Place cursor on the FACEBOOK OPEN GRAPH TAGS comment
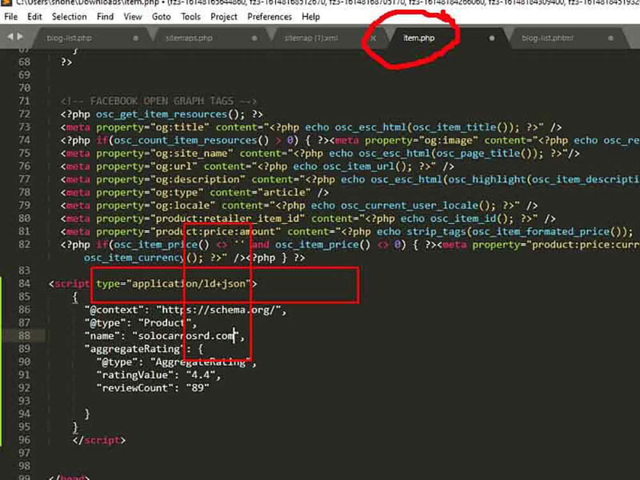The image size is (640, 480). (158, 101)
